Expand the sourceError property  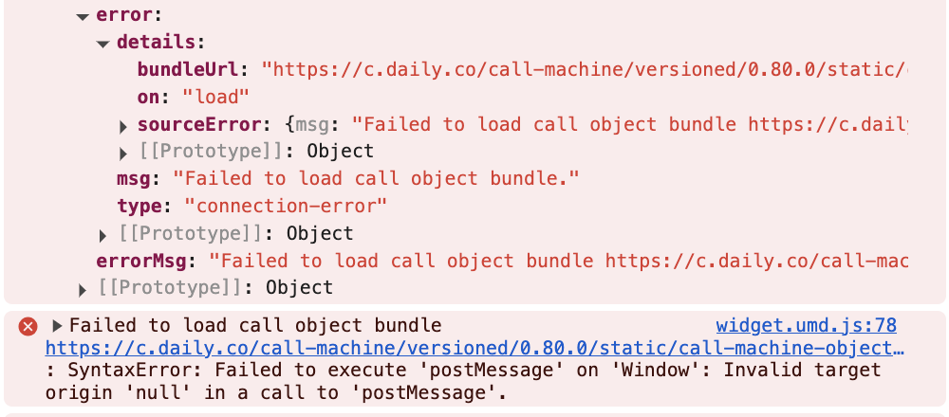click(x=123, y=126)
